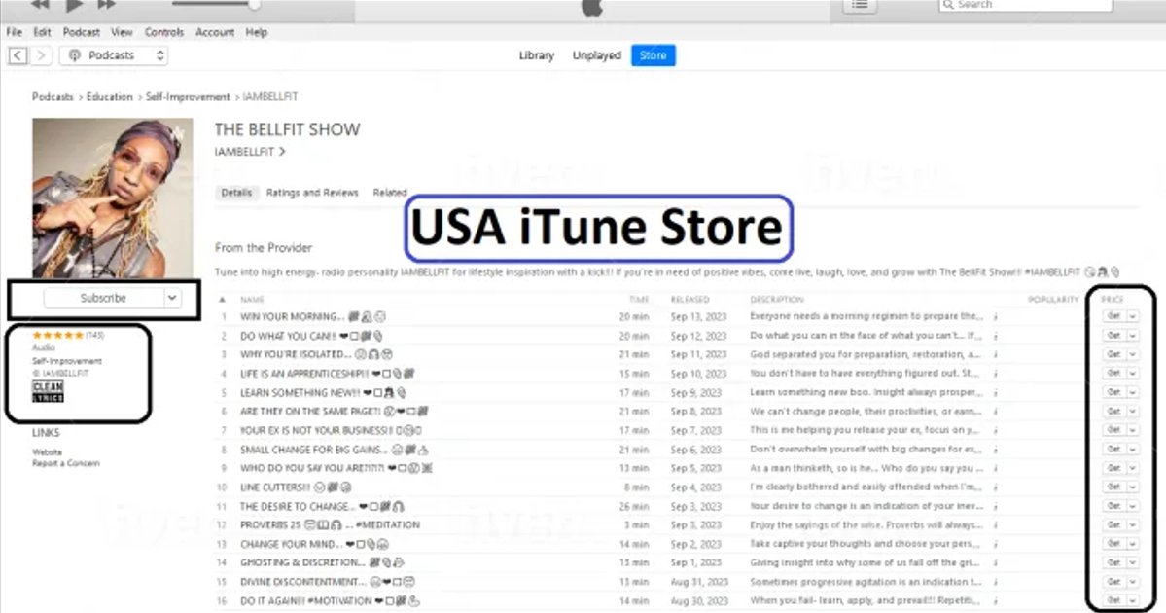Screen dimensions: 1166x613
Task: Switch to the Unplayed tab
Action: click(596, 55)
